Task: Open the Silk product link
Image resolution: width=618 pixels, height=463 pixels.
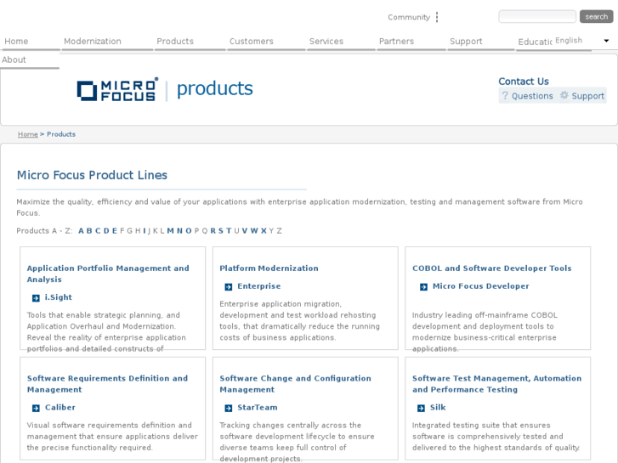Action: [x=438, y=408]
